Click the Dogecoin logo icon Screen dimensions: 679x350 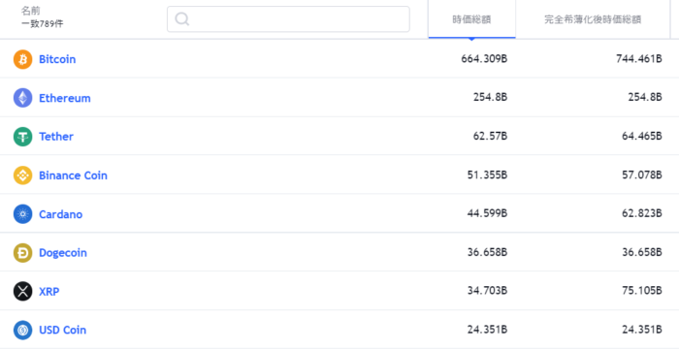[22, 253]
